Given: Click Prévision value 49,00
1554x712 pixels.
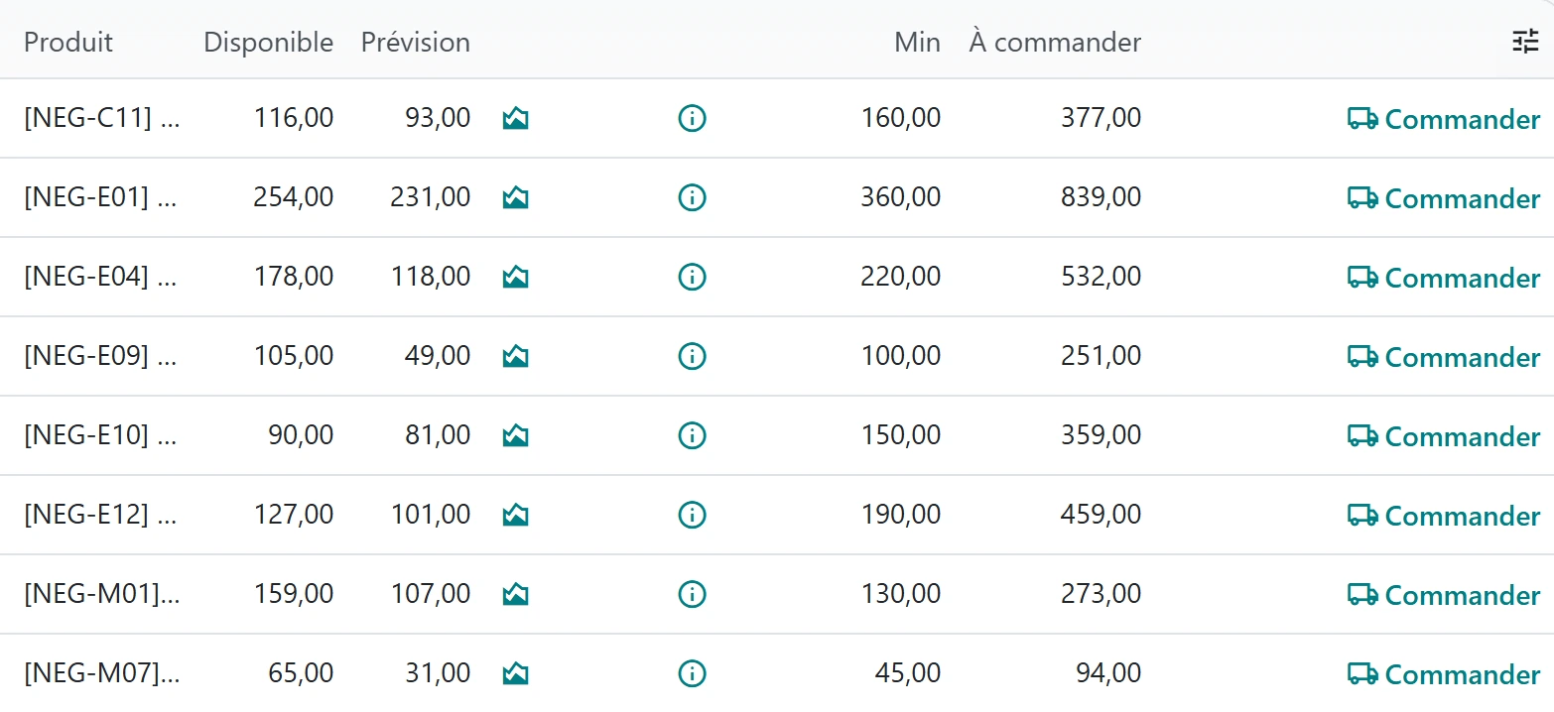Looking at the screenshot, I should [438, 356].
